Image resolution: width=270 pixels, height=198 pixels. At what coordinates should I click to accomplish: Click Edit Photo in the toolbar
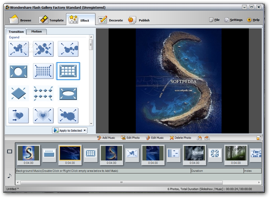(x=130, y=138)
